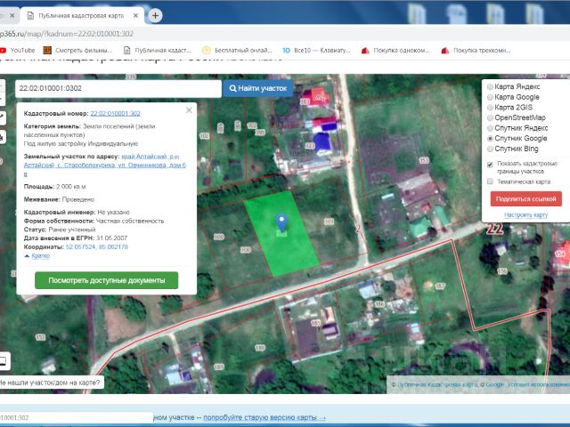Image resolution: width=570 pixels, height=427 pixels.
Task: Click the cadastral number search field
Action: click(x=118, y=89)
